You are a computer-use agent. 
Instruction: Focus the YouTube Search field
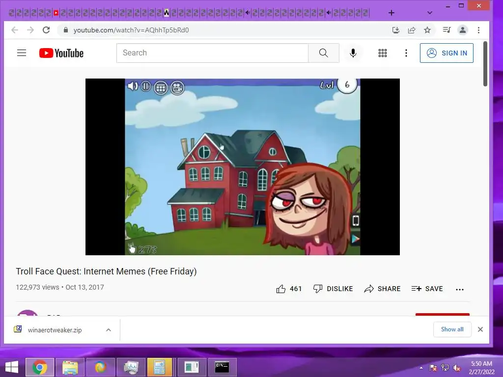pos(212,53)
